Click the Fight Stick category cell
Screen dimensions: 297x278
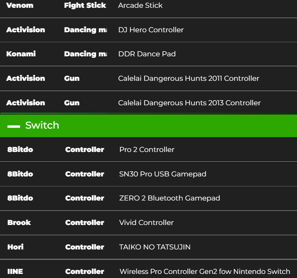click(x=85, y=5)
